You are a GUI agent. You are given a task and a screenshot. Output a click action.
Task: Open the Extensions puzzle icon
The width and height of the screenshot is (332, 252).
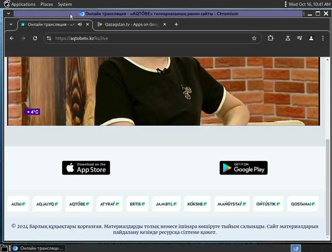coord(270,38)
